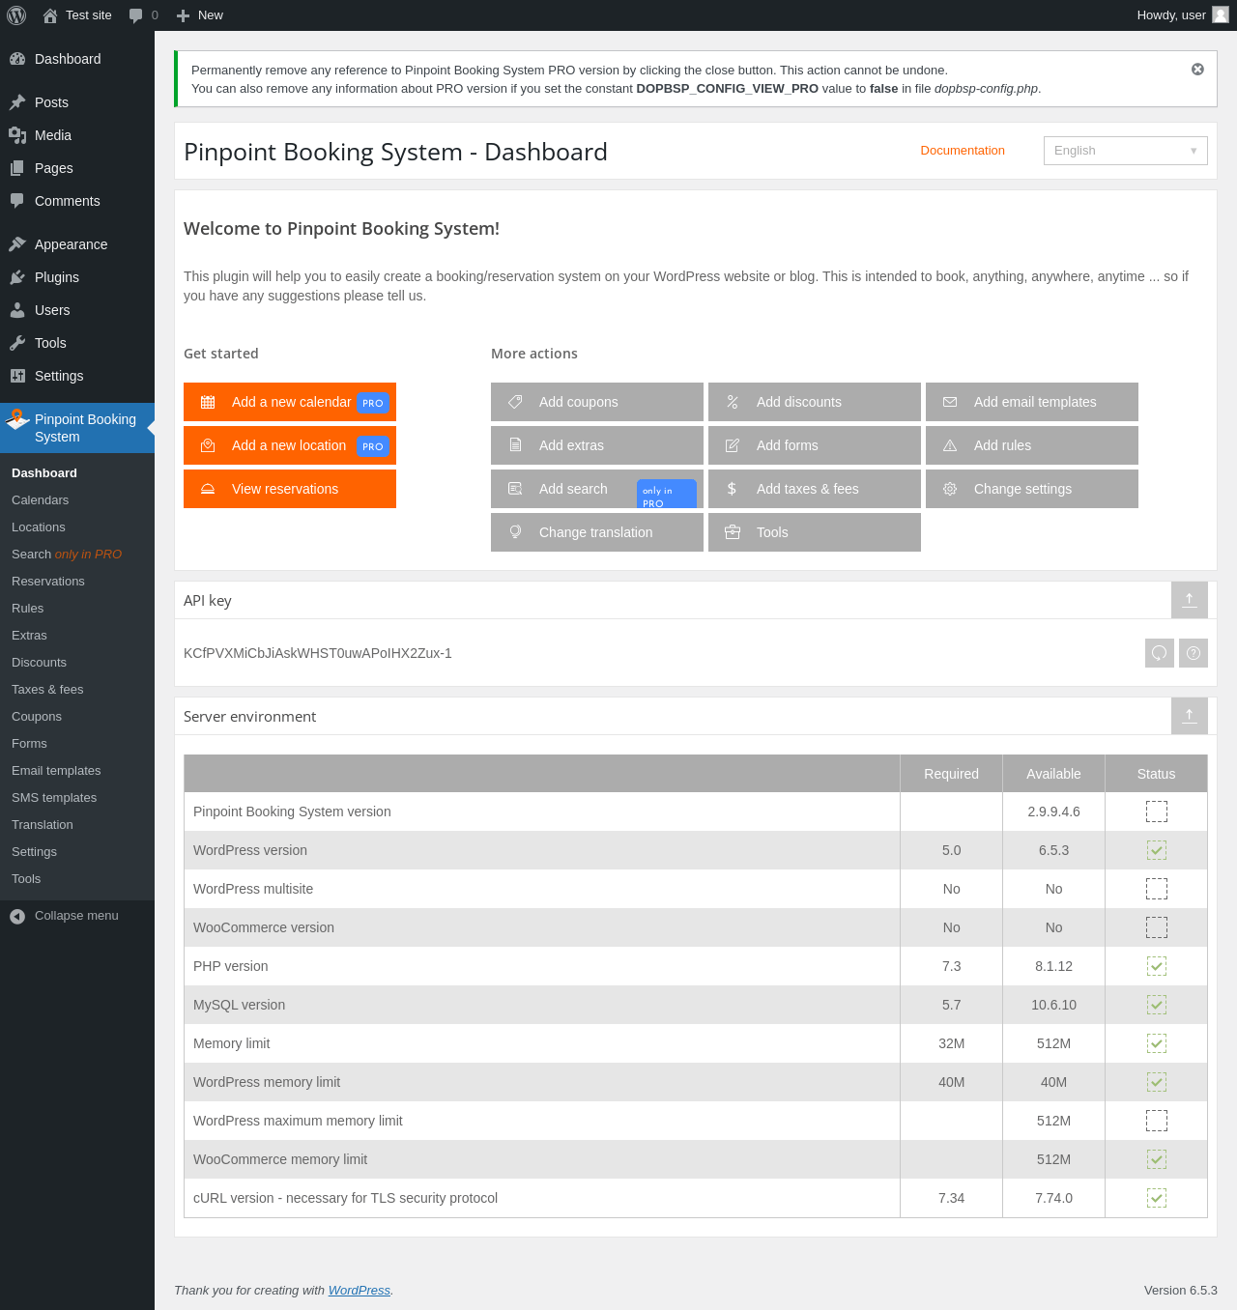Screen dimensions: 1237x1310
Task: Collapse the API key section
Action: pyautogui.click(x=1189, y=600)
